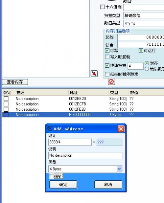Image resolution: width=164 pixels, height=203 pixels.
Task: Click description of the 0012ECFB row
Action: [27, 104]
